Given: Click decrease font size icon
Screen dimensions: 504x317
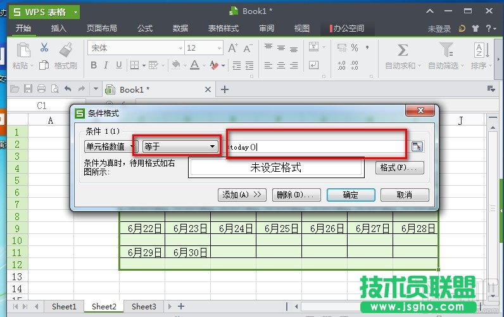Looking at the screenshot, I should coord(248,48).
